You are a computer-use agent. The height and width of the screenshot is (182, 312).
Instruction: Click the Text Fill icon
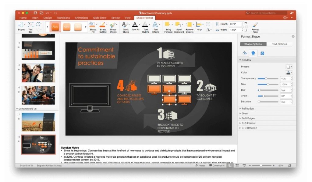135,25
